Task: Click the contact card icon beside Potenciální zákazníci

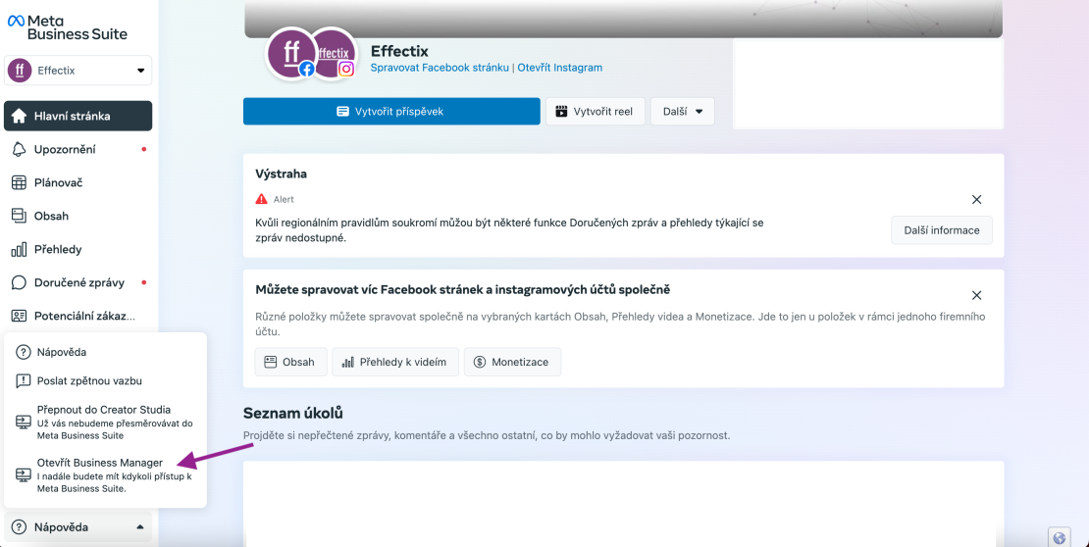Action: point(20,316)
